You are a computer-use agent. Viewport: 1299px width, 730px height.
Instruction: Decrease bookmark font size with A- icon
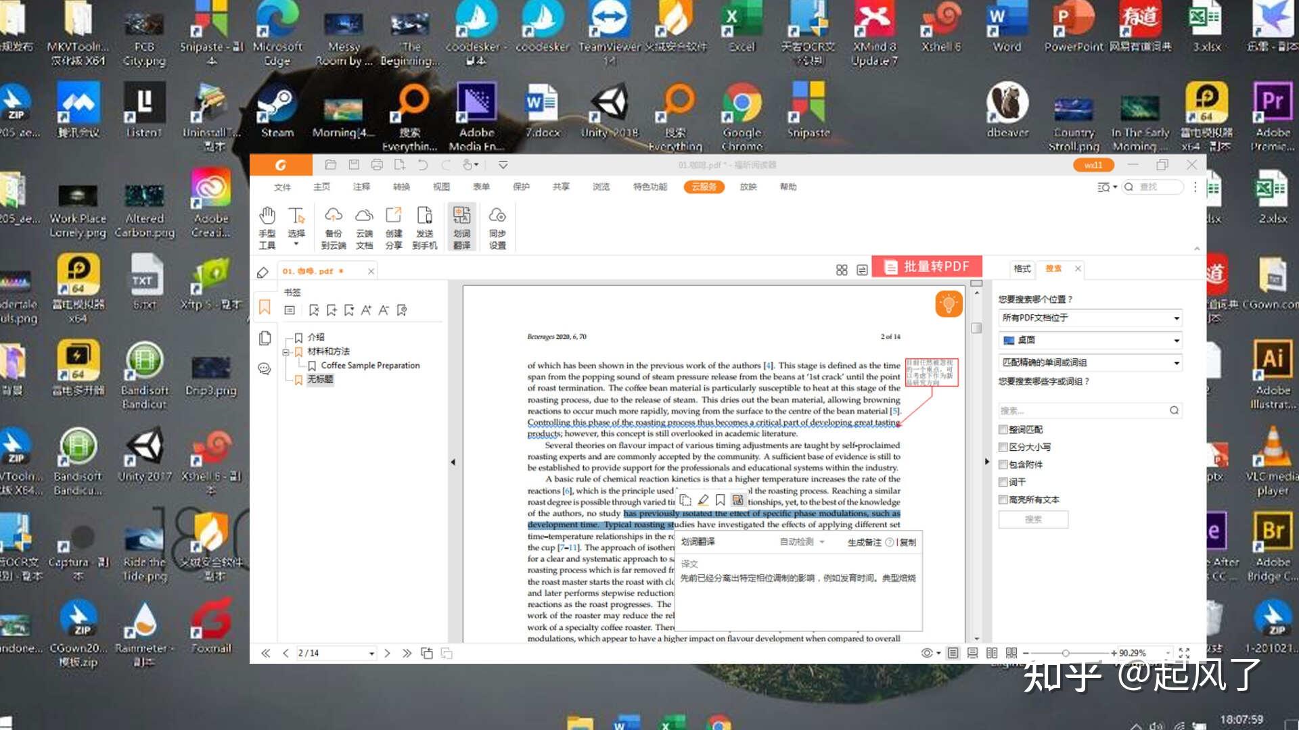click(384, 310)
